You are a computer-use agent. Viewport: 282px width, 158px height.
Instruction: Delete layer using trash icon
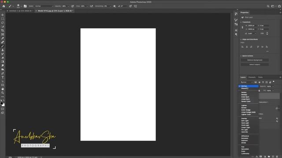(277, 157)
